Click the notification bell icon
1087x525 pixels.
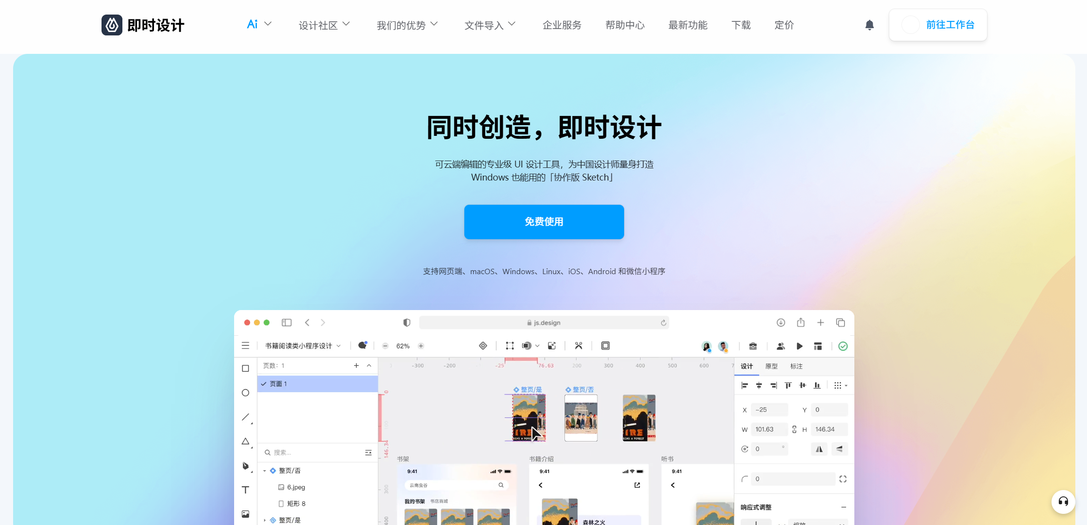pyautogui.click(x=869, y=25)
